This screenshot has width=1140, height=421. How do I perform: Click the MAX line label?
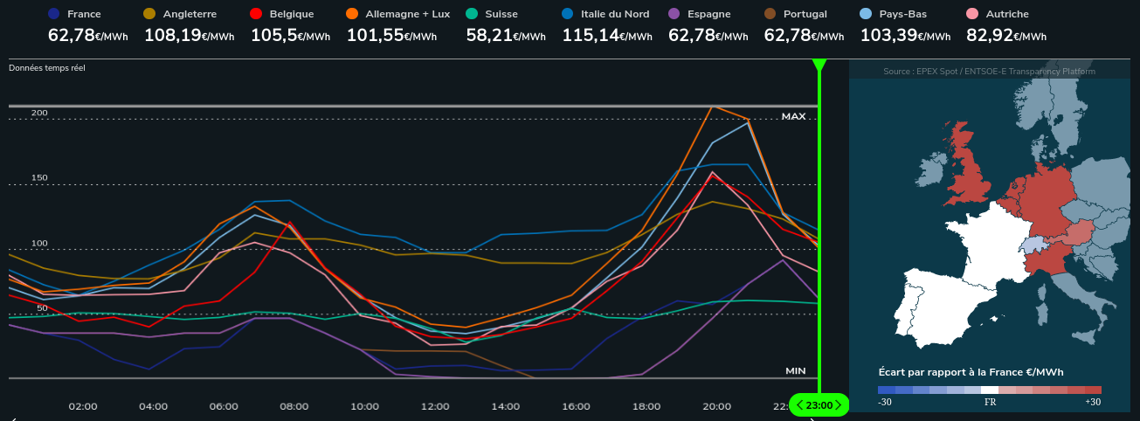tap(793, 116)
